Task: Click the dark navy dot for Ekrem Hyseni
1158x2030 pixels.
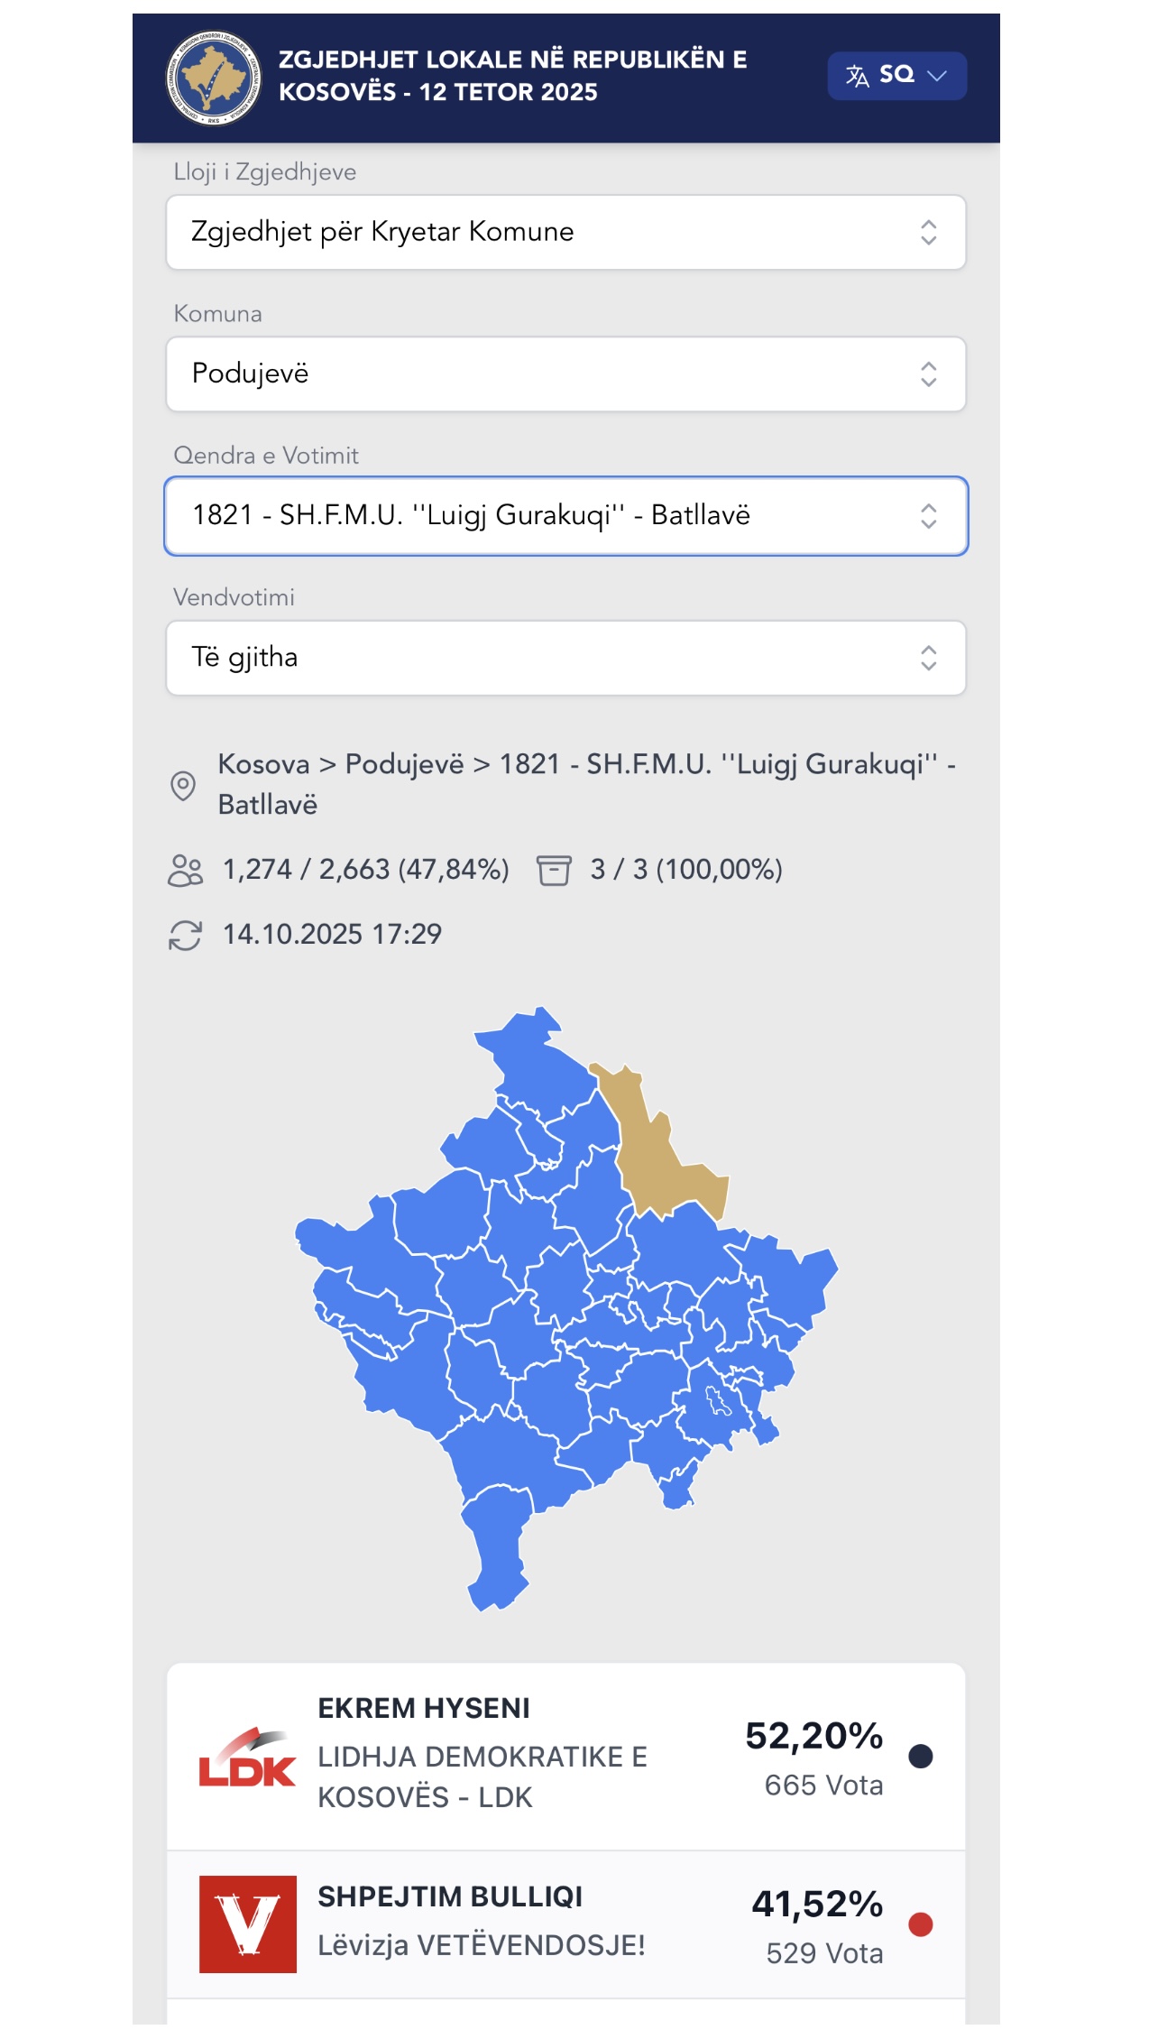Action: coord(920,1757)
